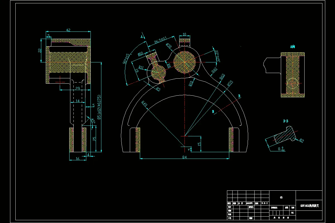Click the '10' dimension above top boss

[184, 34]
